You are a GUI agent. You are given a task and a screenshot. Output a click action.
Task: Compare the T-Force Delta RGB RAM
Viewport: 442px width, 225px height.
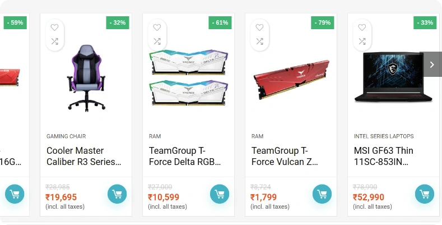[157, 41]
